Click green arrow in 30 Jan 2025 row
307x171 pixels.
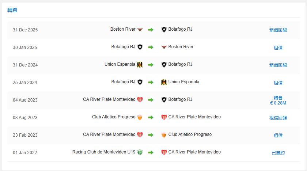(151, 47)
